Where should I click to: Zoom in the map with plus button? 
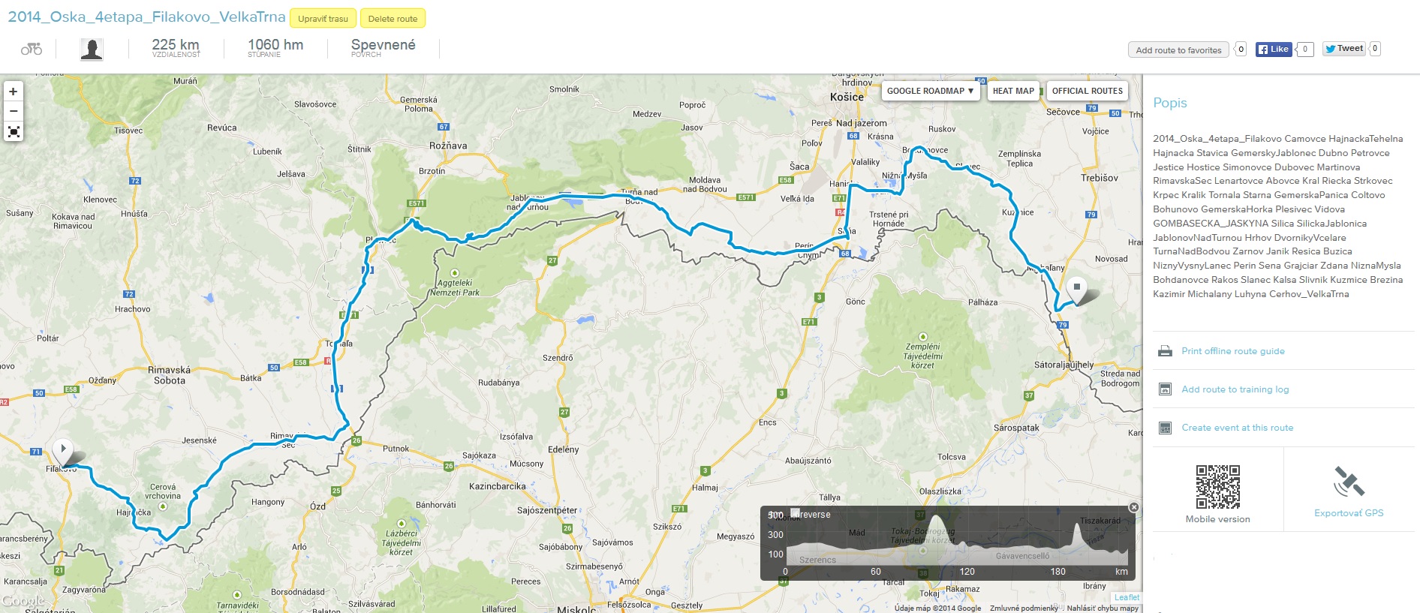[14, 92]
